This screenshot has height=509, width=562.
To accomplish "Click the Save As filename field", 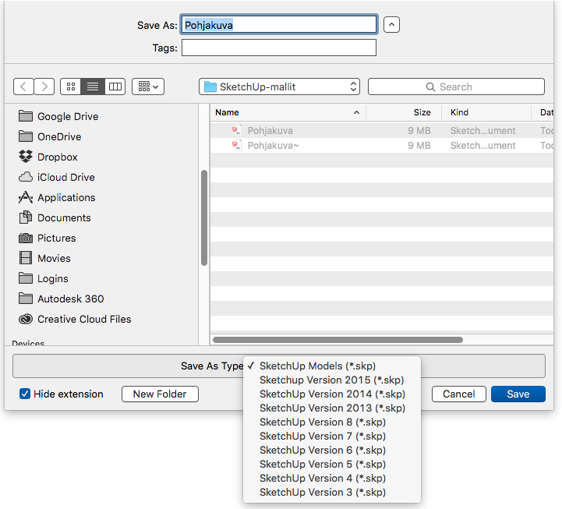I will (279, 25).
